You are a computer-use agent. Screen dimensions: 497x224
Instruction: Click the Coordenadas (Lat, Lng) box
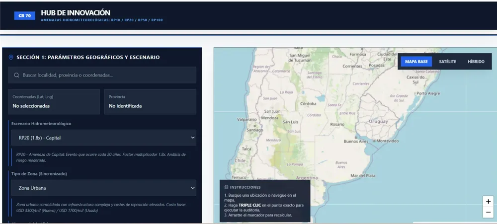(54, 101)
